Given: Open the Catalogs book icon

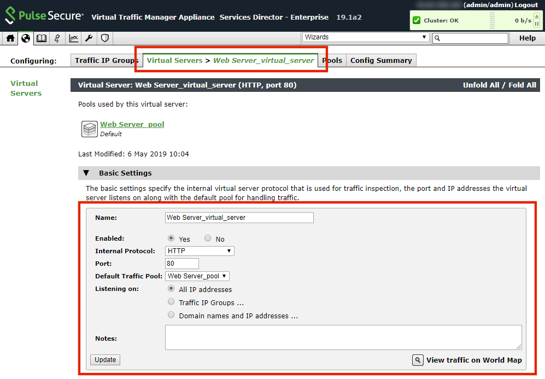Looking at the screenshot, I should point(42,38).
